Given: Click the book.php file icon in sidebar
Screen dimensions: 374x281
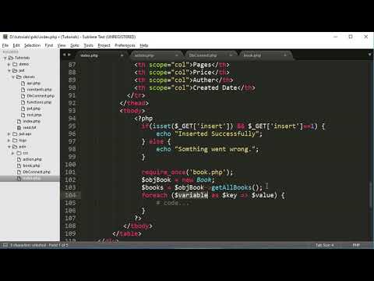Looking at the screenshot, I should pyautogui.click(x=19, y=165).
